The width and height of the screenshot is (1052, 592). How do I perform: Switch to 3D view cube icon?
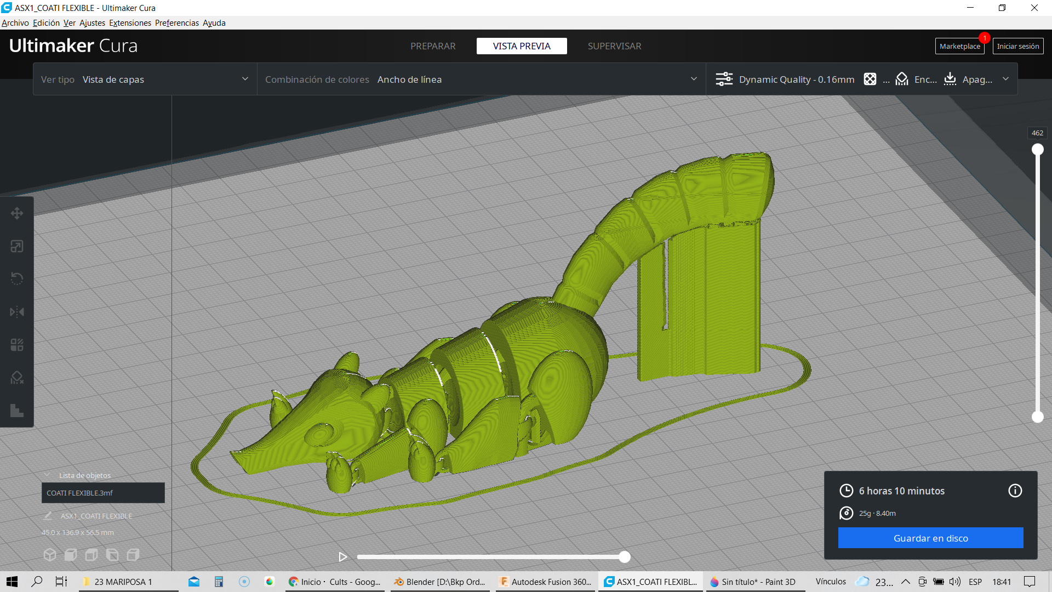click(50, 555)
